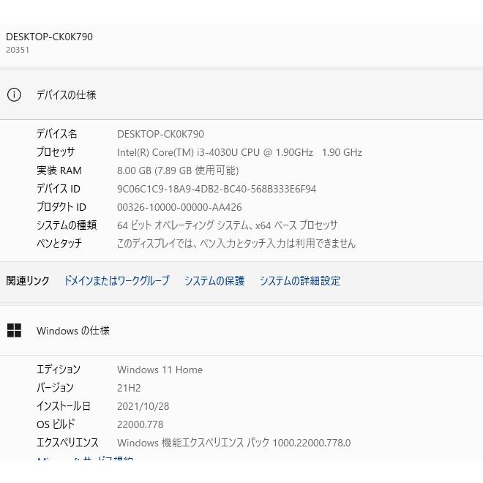Image resolution: width=483 pixels, height=483 pixels.
Task: Open システムの詳細設定 link
Action: point(300,280)
